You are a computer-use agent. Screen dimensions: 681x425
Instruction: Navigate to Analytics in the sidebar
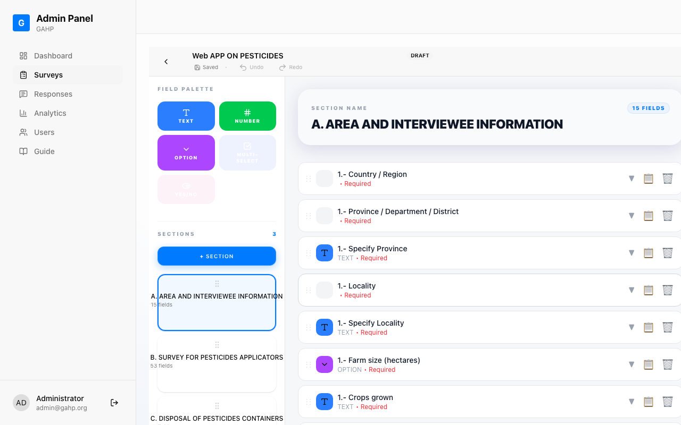49,113
